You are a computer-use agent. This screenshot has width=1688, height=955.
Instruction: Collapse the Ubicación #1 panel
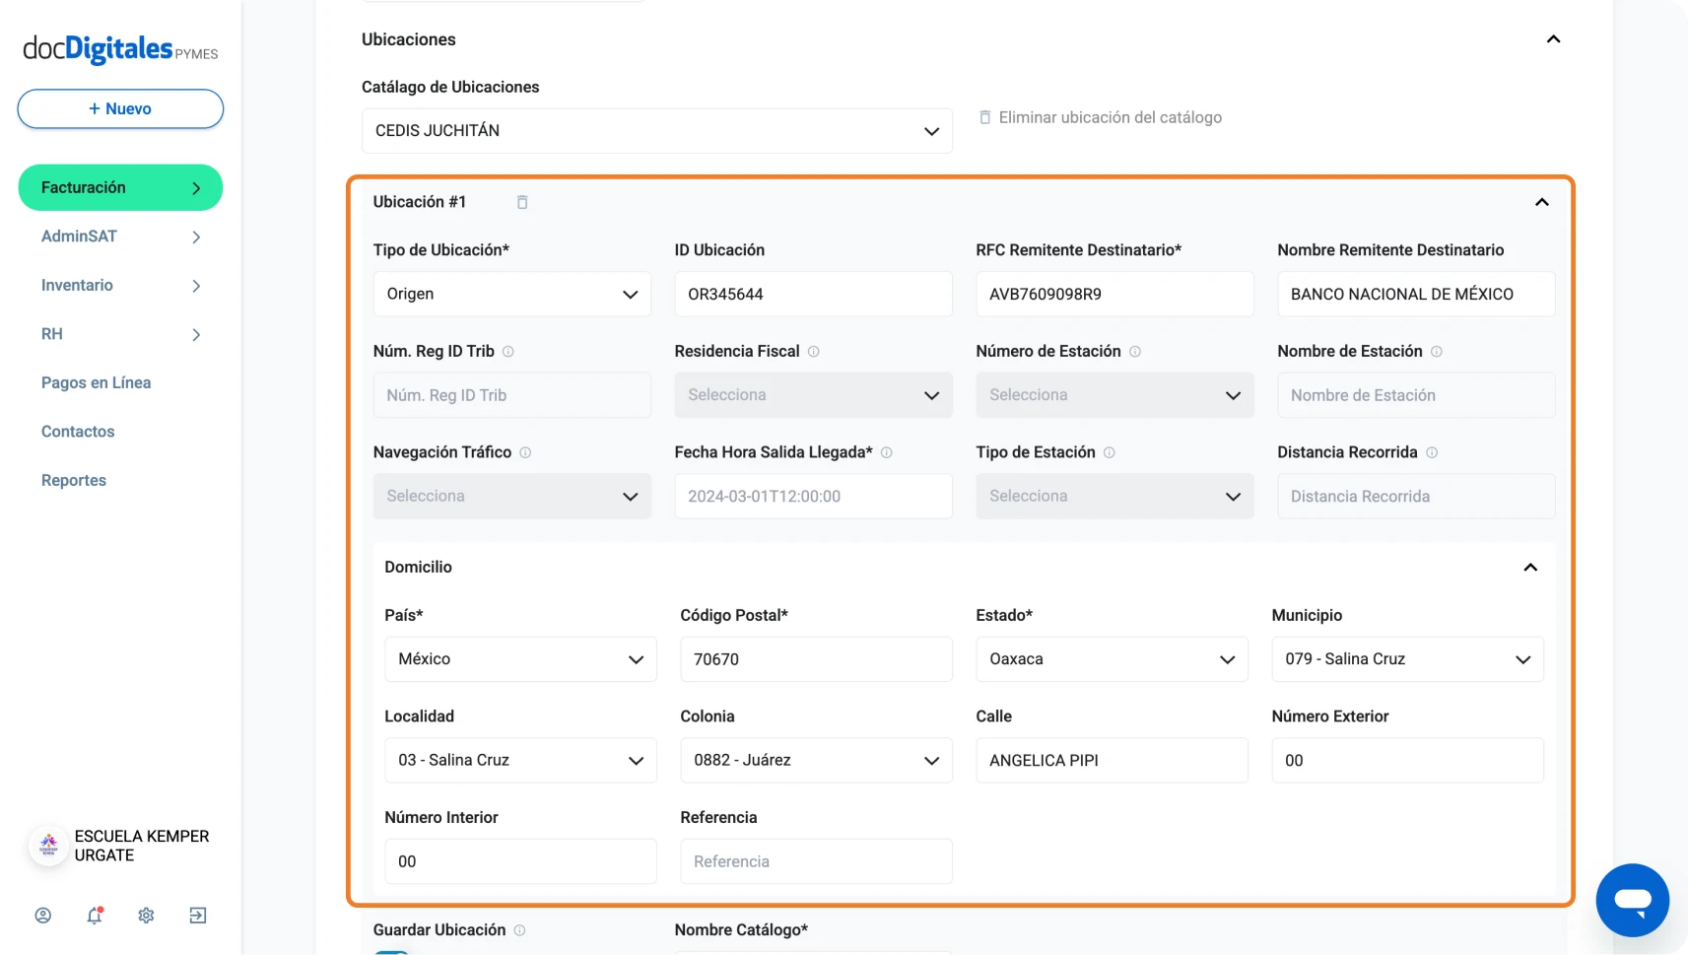1542,202
